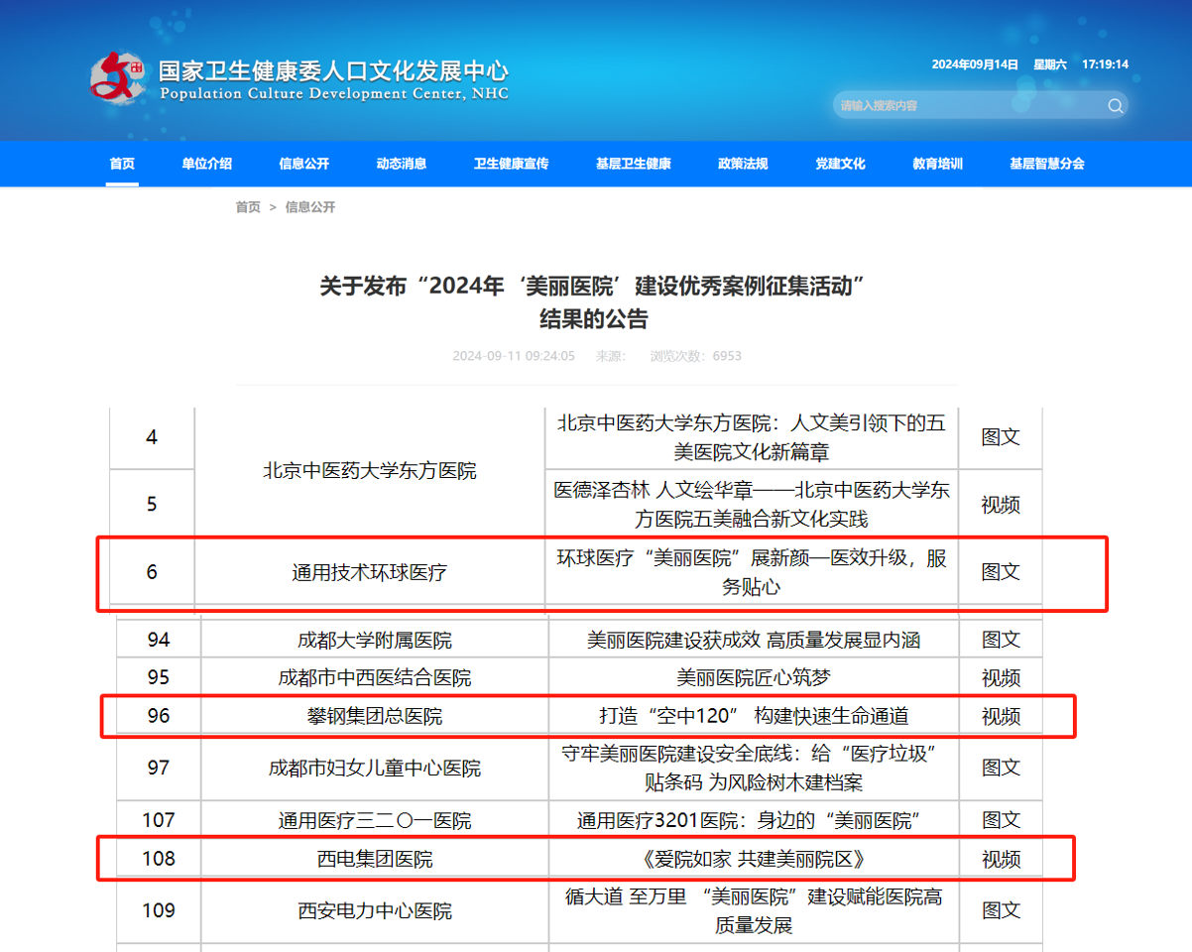Click row number 6 cell
The width and height of the screenshot is (1192, 952).
click(x=152, y=571)
